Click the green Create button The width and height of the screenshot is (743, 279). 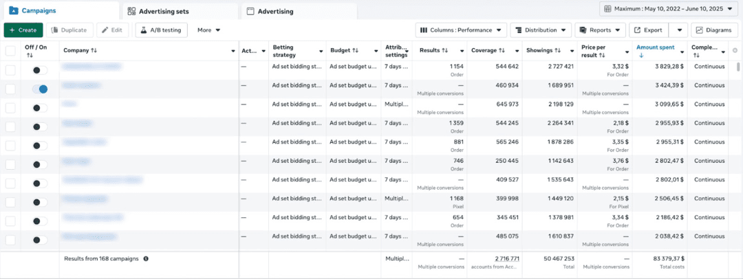click(23, 30)
